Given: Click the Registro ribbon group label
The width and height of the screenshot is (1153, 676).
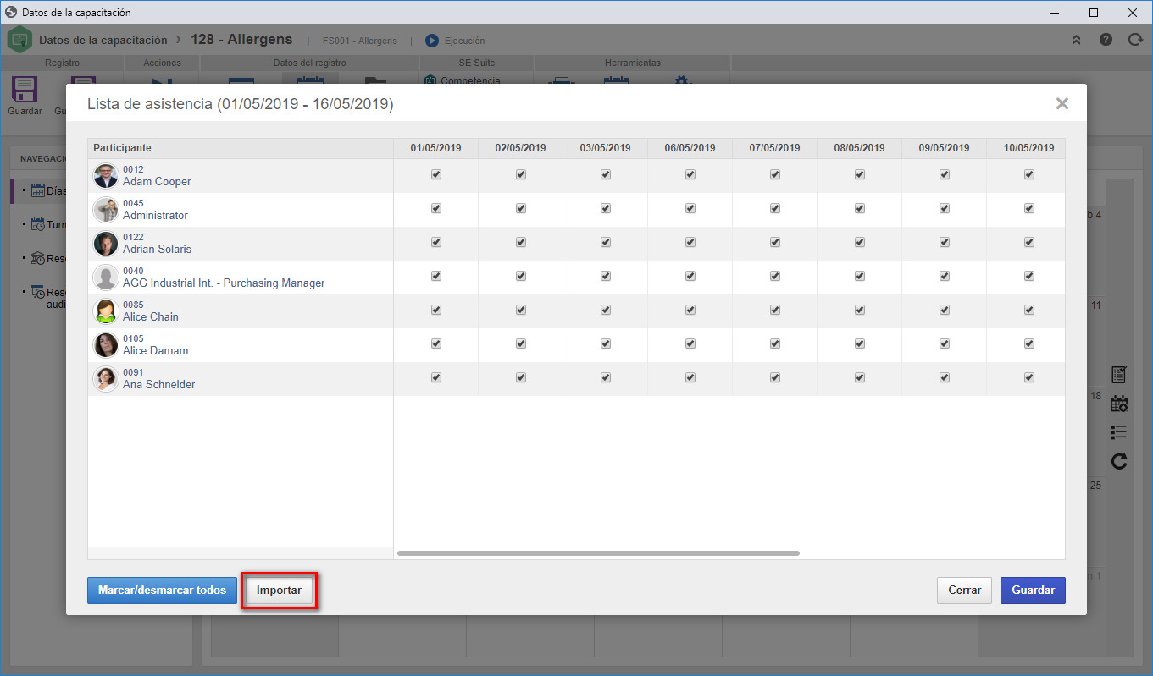Looking at the screenshot, I should 63,63.
